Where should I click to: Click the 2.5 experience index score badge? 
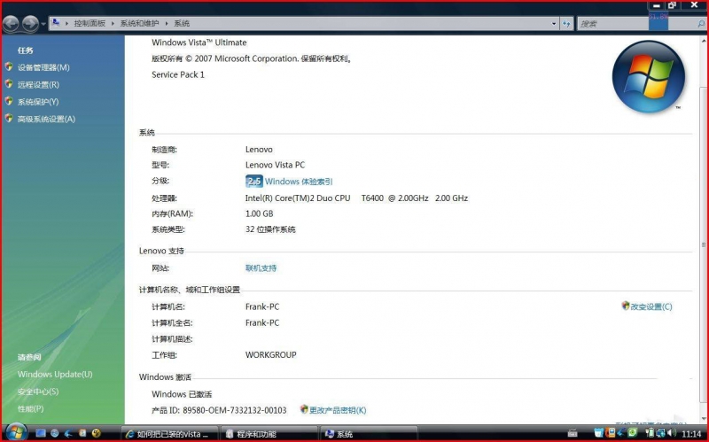(253, 182)
